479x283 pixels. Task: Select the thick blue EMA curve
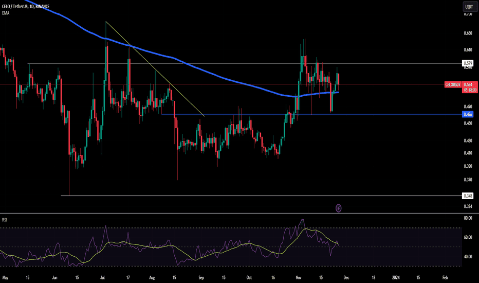pos(206,73)
